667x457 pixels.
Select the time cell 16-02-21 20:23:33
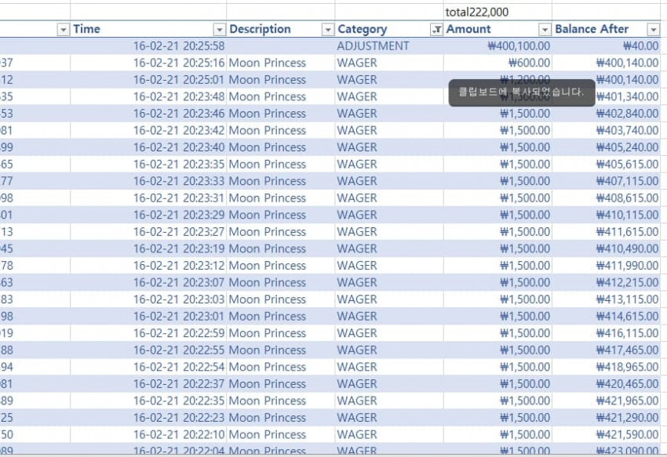148,181
